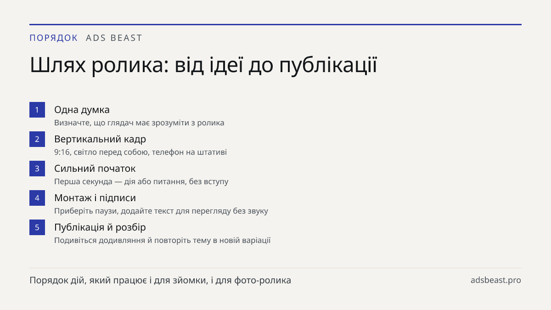
Task: Select the title Одна думка
Action: [82, 110]
